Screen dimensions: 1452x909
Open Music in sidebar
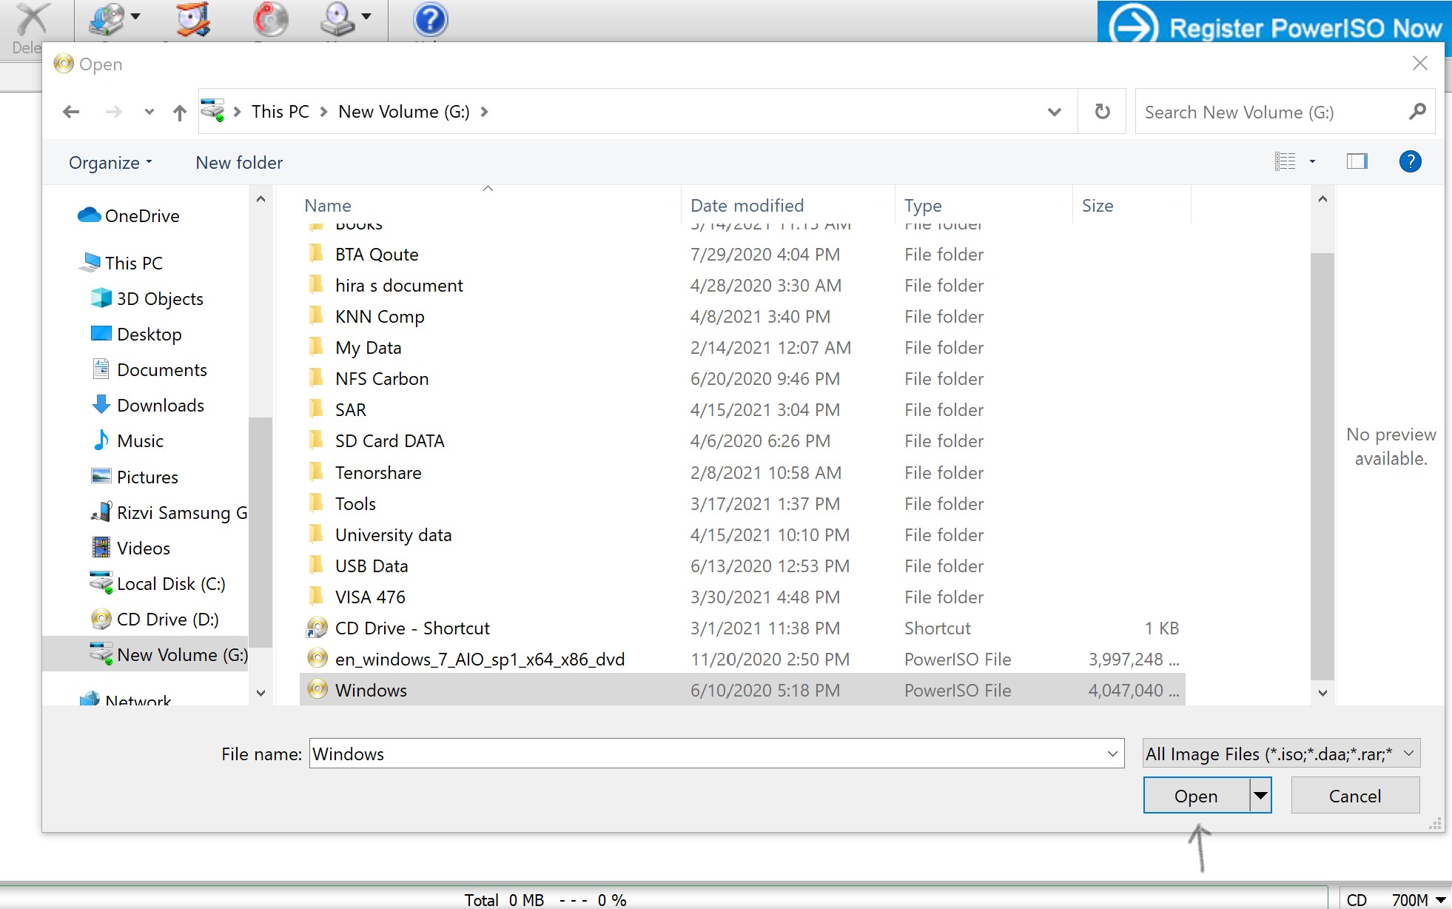127,441
